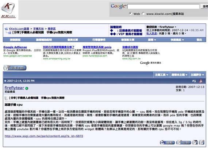
Task: Click the thread icon left of [分享] title in breadcrumb
Action: pos(9,32)
